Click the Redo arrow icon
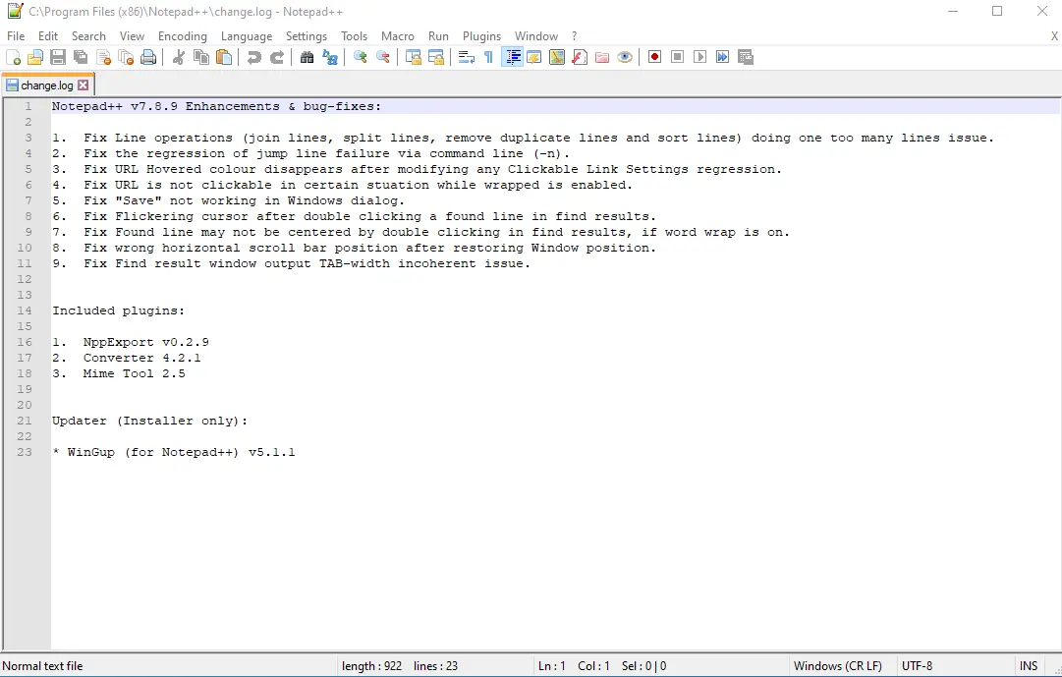 [x=277, y=58]
